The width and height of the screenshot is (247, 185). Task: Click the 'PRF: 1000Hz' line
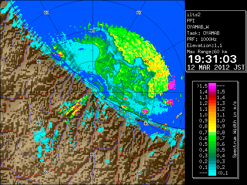point(201,39)
